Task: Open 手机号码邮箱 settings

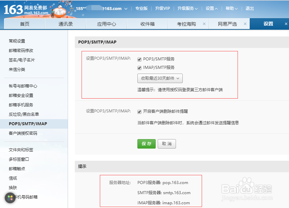Action: coord(26,197)
